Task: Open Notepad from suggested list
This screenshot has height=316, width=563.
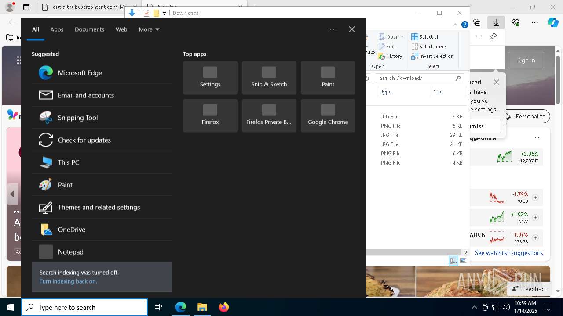Action: click(102, 252)
